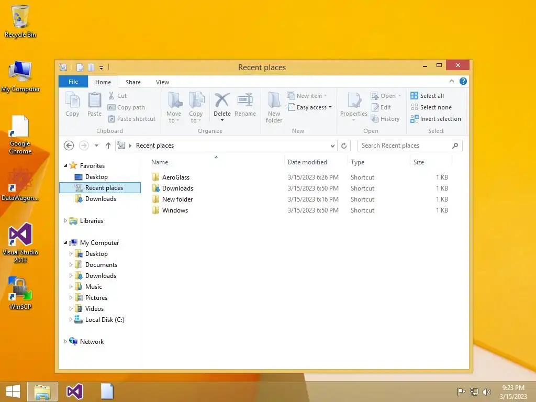Screen dimensions: 536x402
Task: Click the Windows Start button
Action: 13,392
